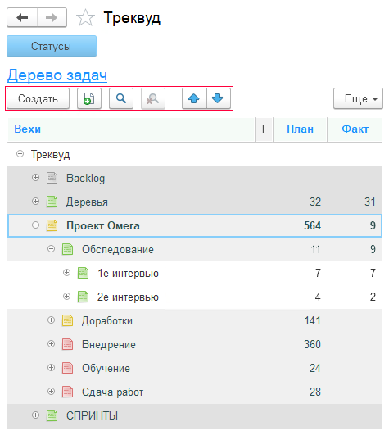Open search with the magnifier icon
Screen dimensions: 389x431
121,98
